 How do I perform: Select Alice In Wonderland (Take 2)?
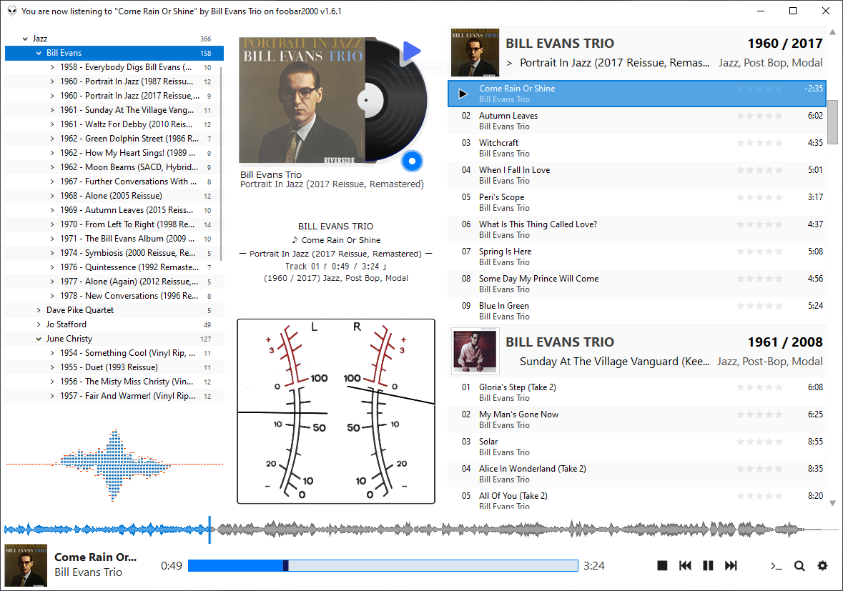click(x=636, y=474)
